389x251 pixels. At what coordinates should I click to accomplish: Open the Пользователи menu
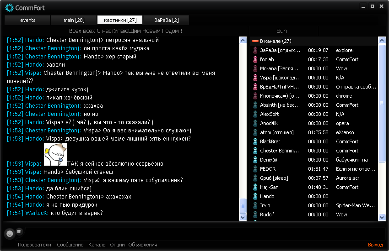click(34, 245)
